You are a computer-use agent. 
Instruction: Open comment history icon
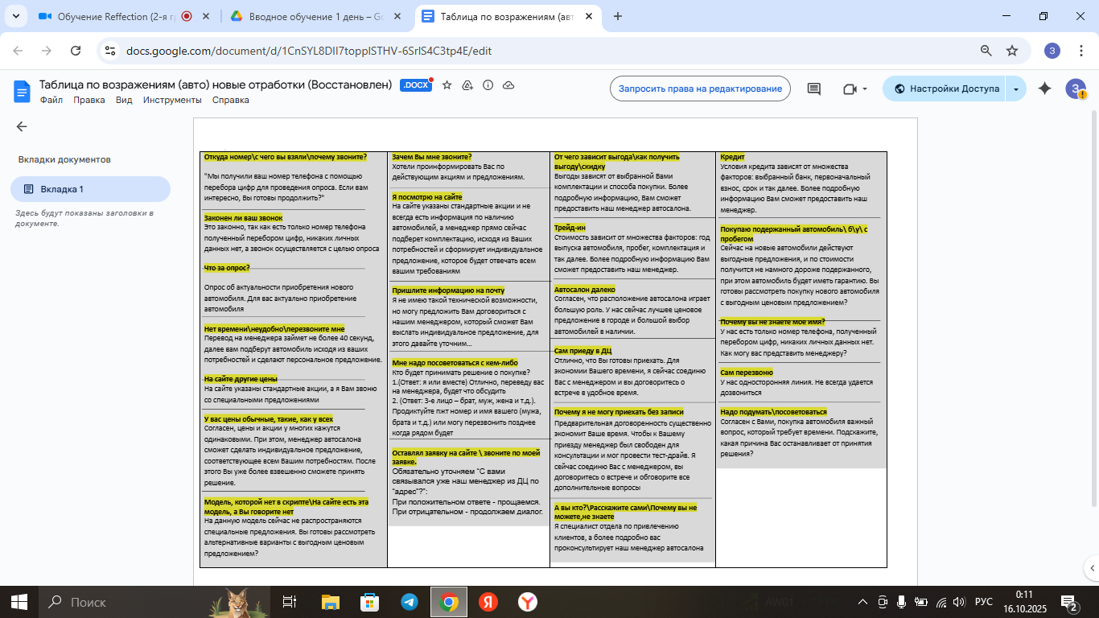813,89
